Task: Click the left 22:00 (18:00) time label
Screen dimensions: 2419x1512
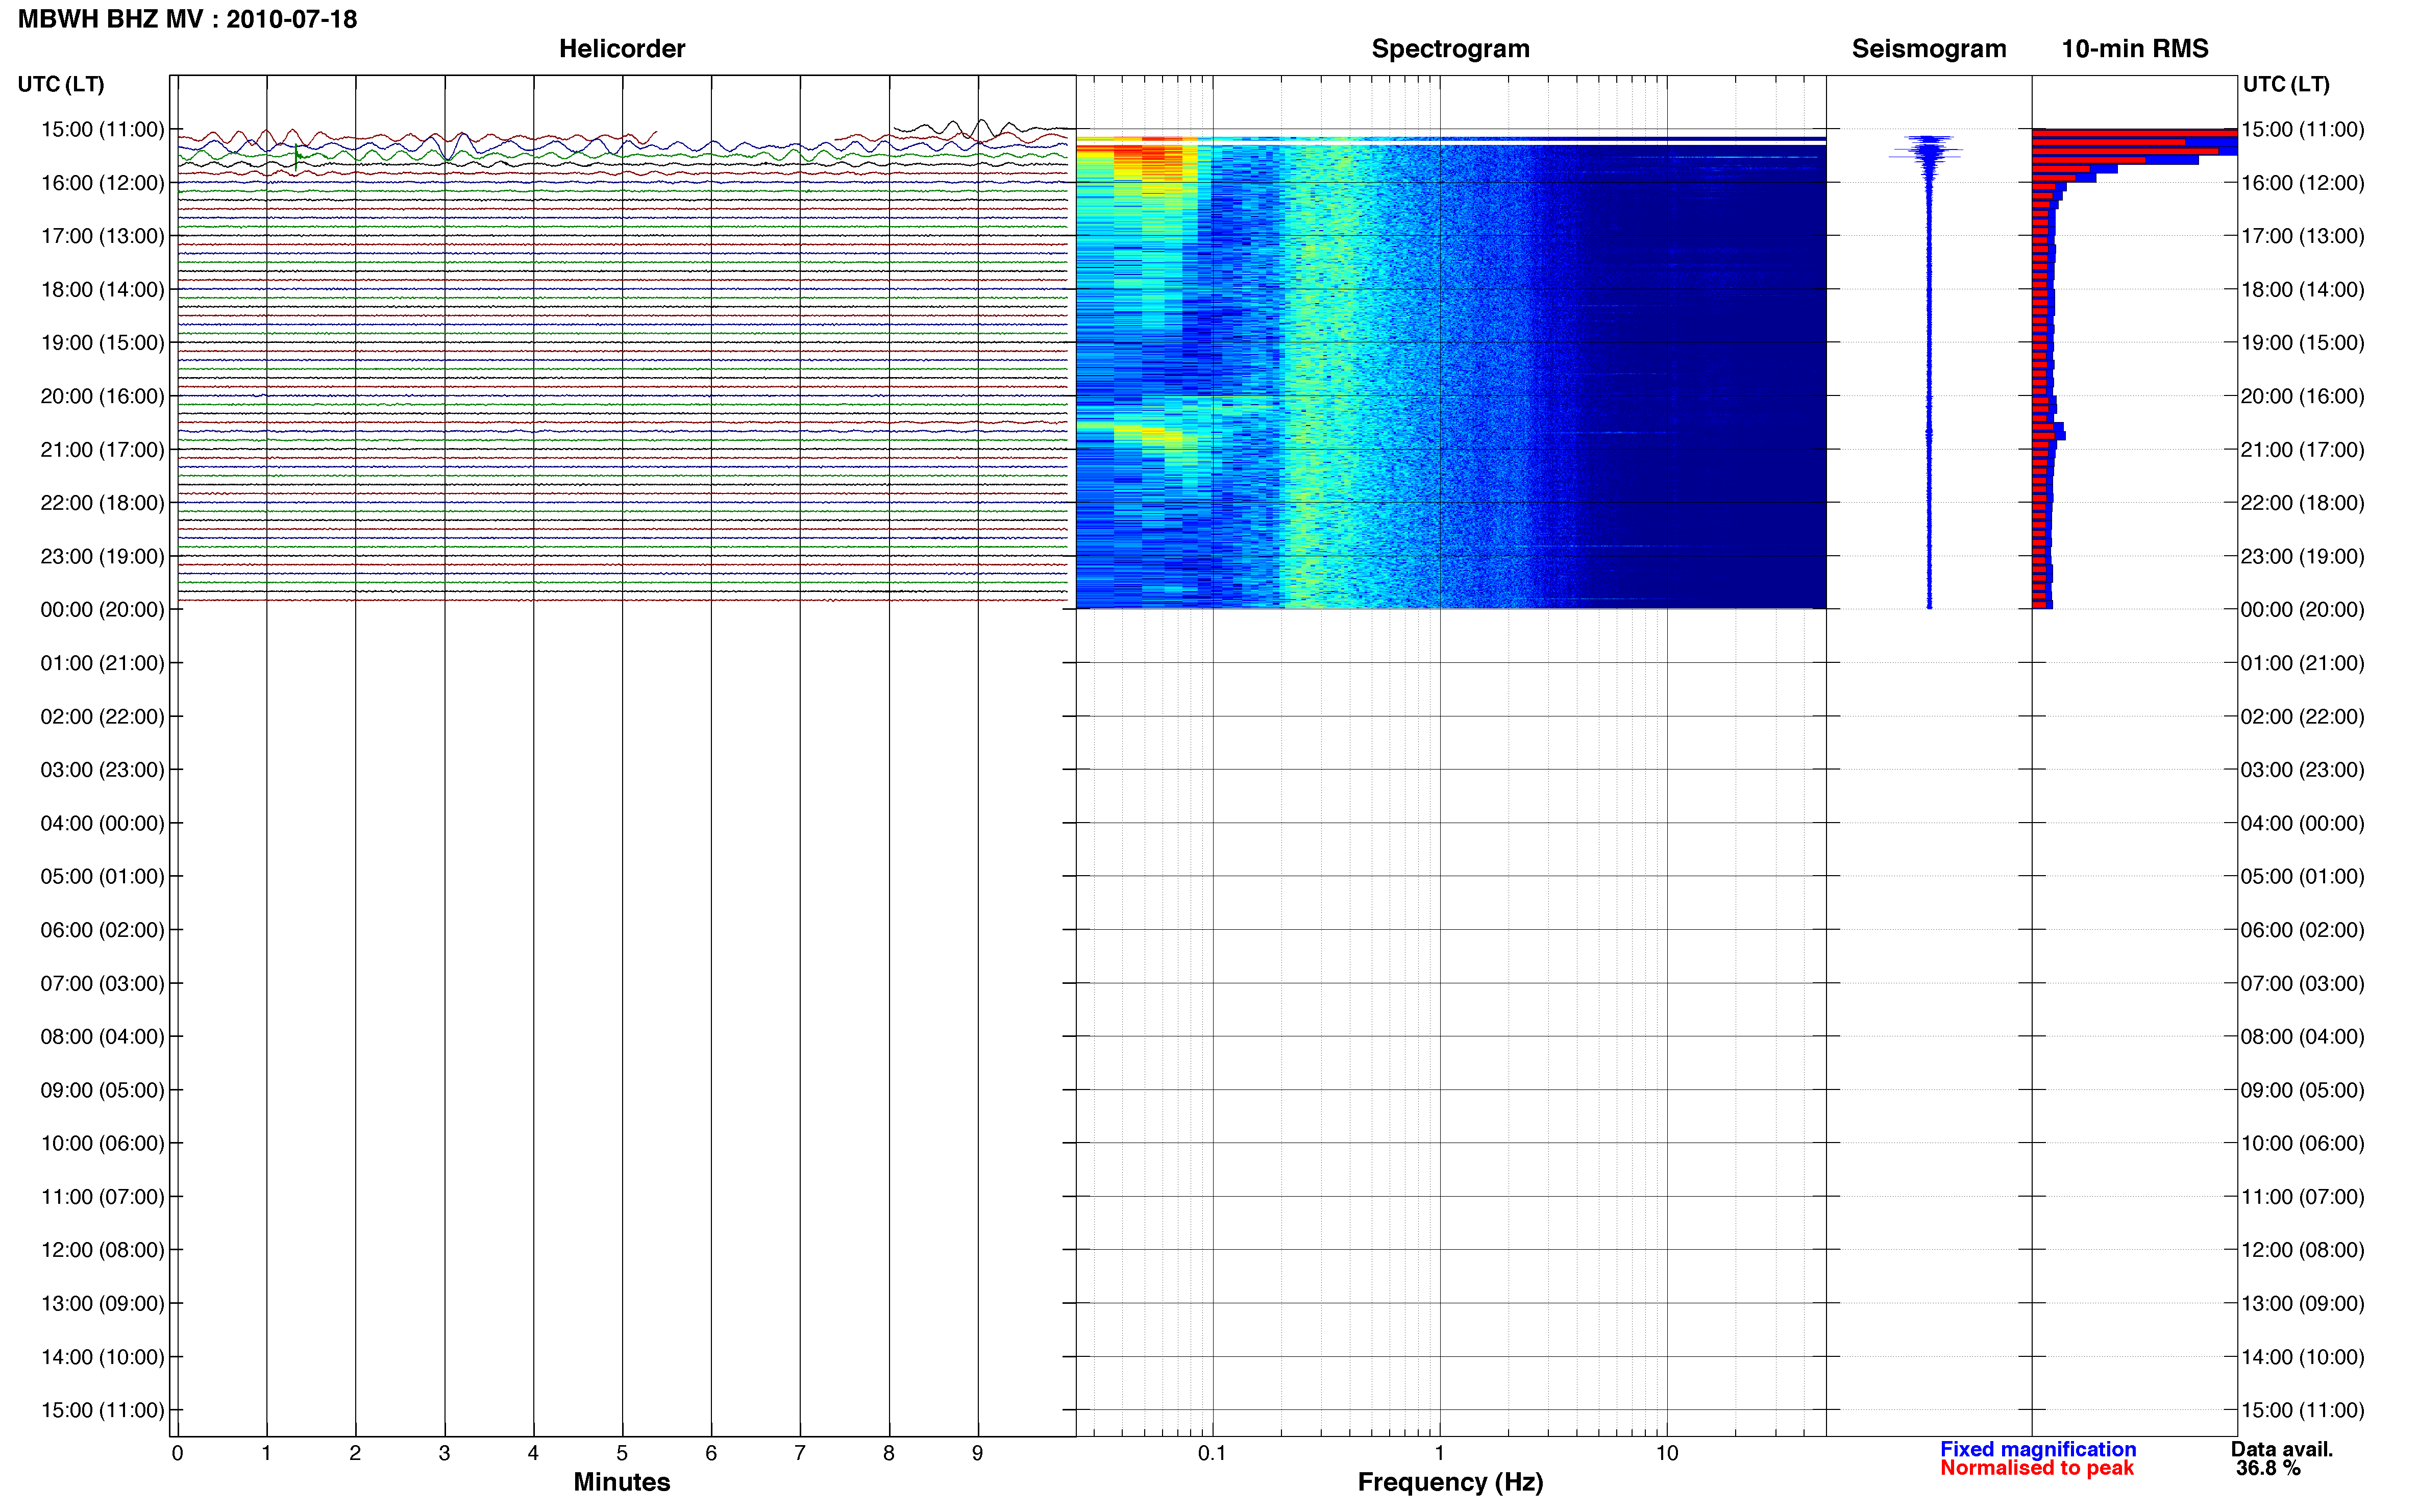Action: (x=102, y=502)
